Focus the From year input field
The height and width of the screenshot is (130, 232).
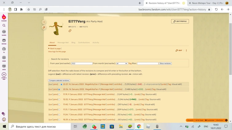[x=82, y=63]
